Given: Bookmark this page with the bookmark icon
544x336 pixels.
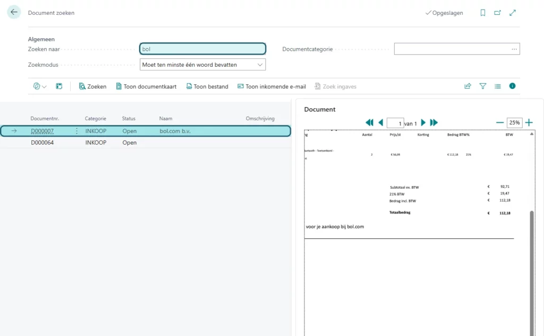Looking at the screenshot, I should point(482,13).
